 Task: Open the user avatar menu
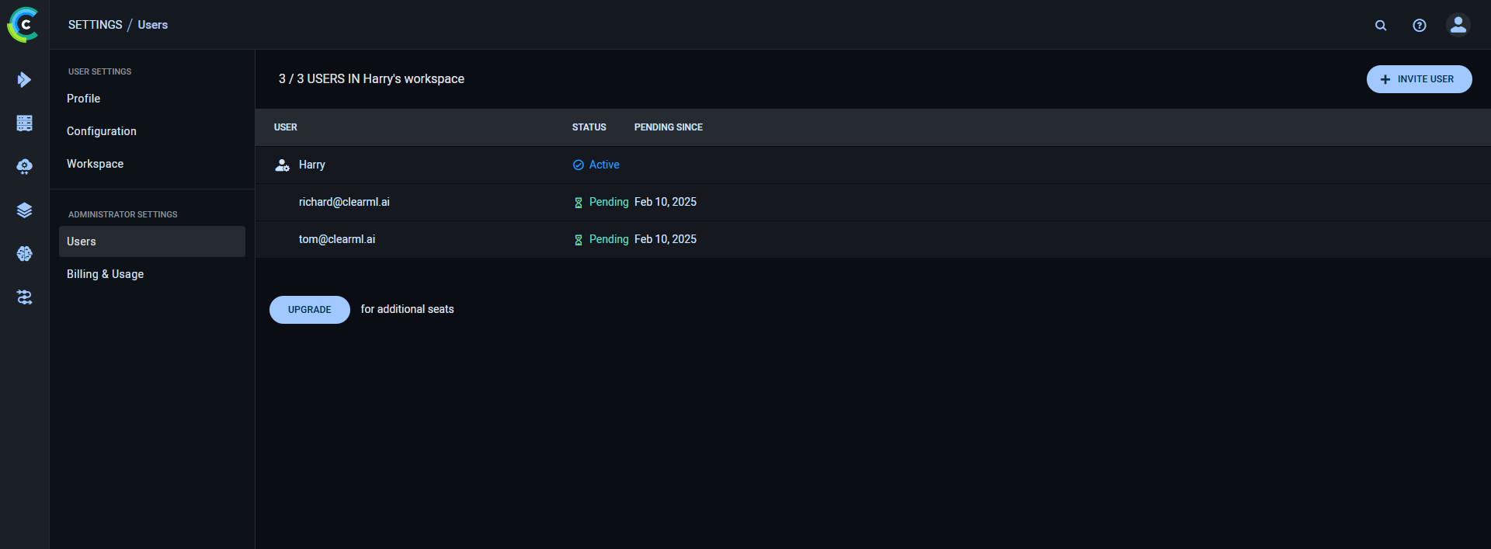click(1458, 25)
